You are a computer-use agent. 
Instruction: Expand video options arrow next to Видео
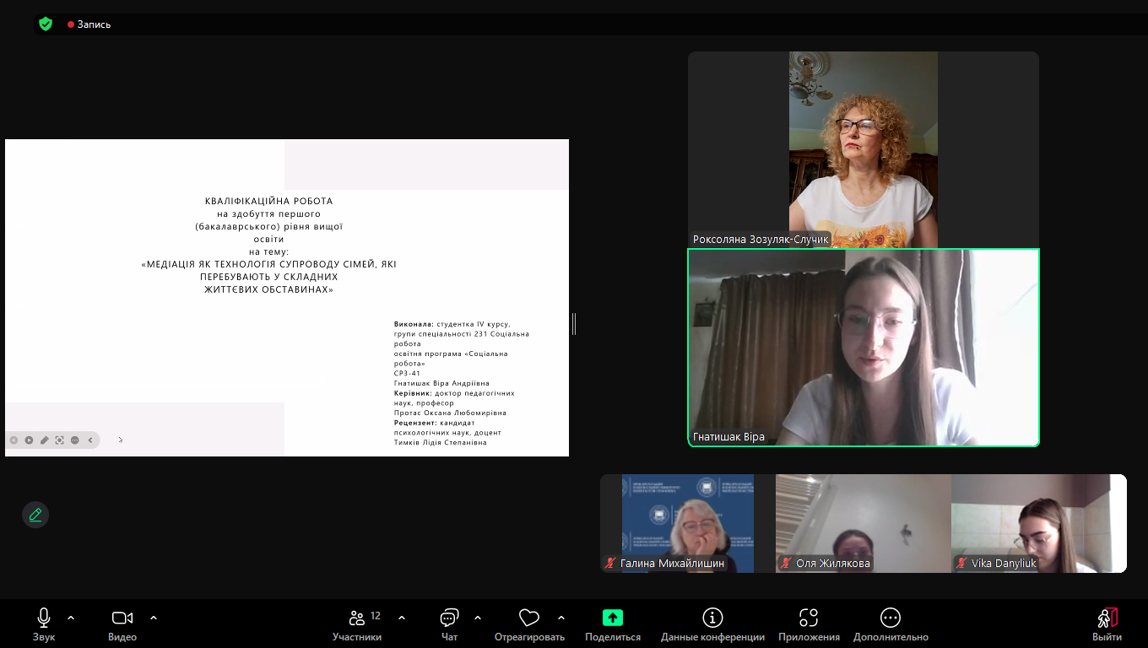coord(154,618)
